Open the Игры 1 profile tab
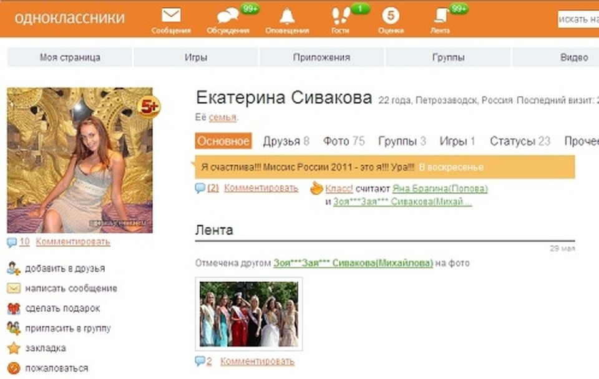This screenshot has width=599, height=379. [457, 141]
